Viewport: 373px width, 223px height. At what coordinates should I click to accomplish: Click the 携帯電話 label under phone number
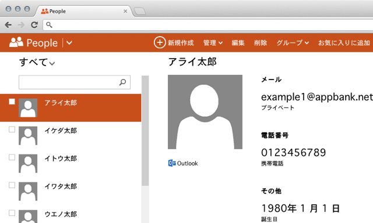point(272,163)
